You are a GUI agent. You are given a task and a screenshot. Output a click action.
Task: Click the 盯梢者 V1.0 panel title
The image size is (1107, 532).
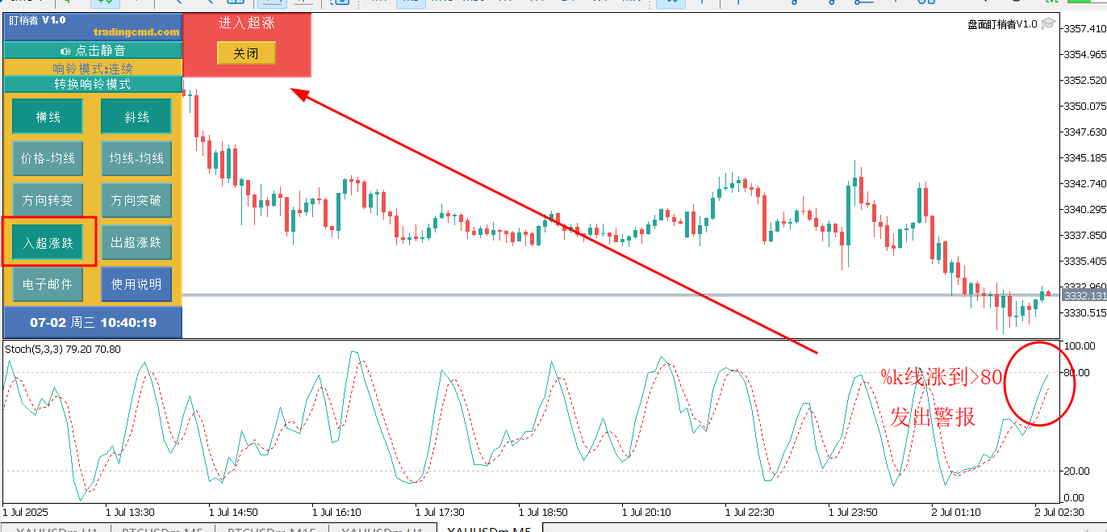[38, 19]
